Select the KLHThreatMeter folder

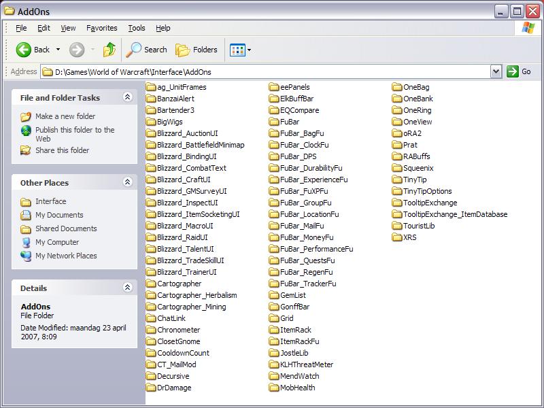[306, 364]
